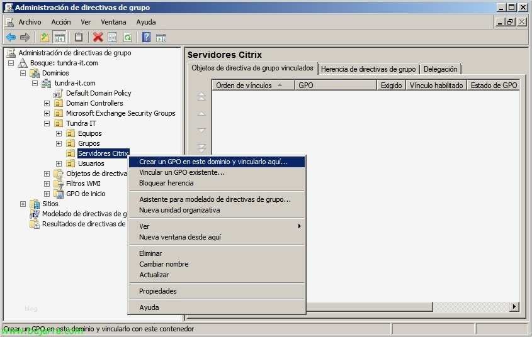Open the Ventana menu
532x337 pixels.
click(113, 22)
